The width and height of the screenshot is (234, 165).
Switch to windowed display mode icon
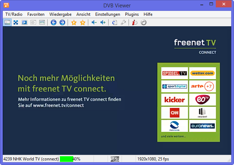tap(7, 22)
